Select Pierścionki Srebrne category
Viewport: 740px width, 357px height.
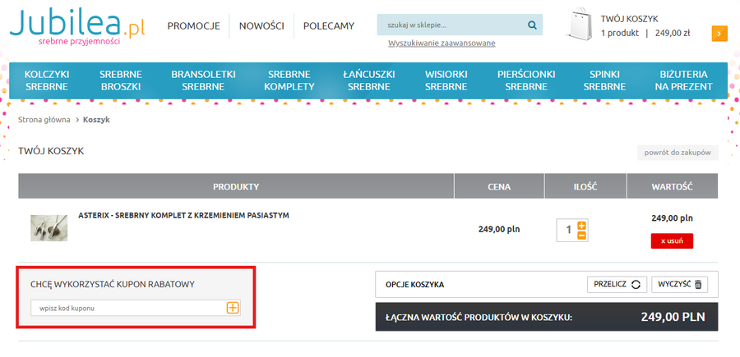[x=526, y=80]
